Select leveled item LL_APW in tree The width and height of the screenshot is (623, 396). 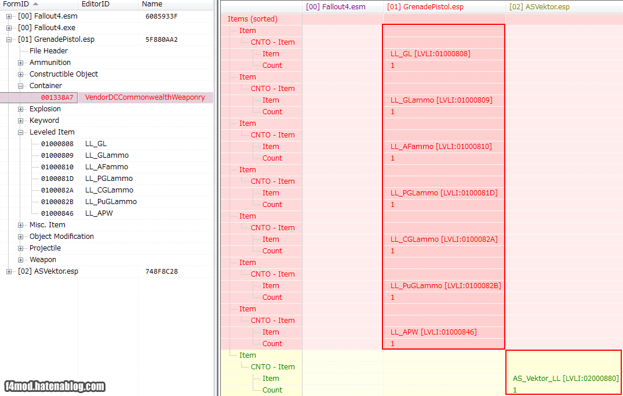coord(99,213)
